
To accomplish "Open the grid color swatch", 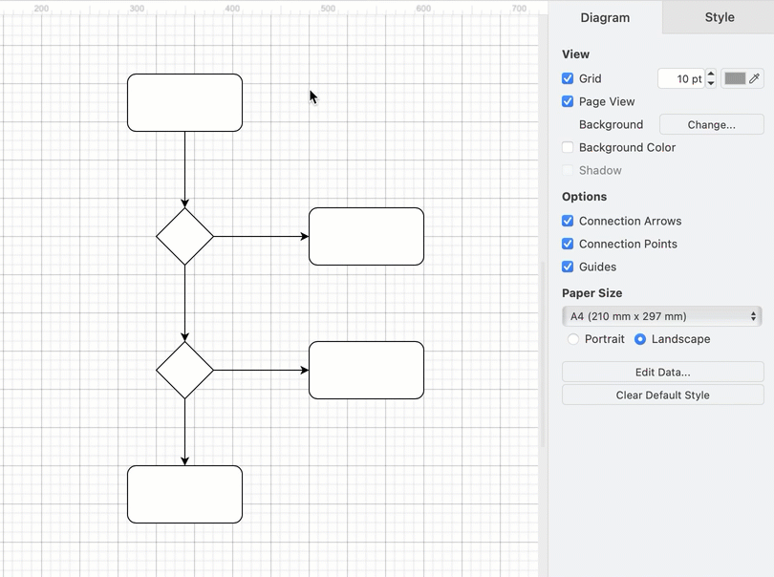I will point(735,78).
